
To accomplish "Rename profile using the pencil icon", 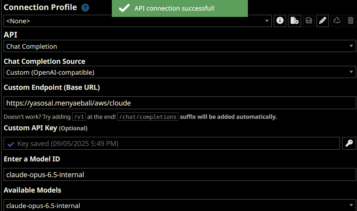I will click(x=323, y=21).
